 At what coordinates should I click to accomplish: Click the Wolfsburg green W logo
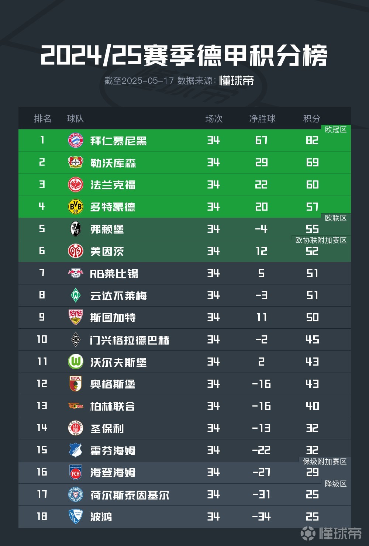[x=76, y=362]
